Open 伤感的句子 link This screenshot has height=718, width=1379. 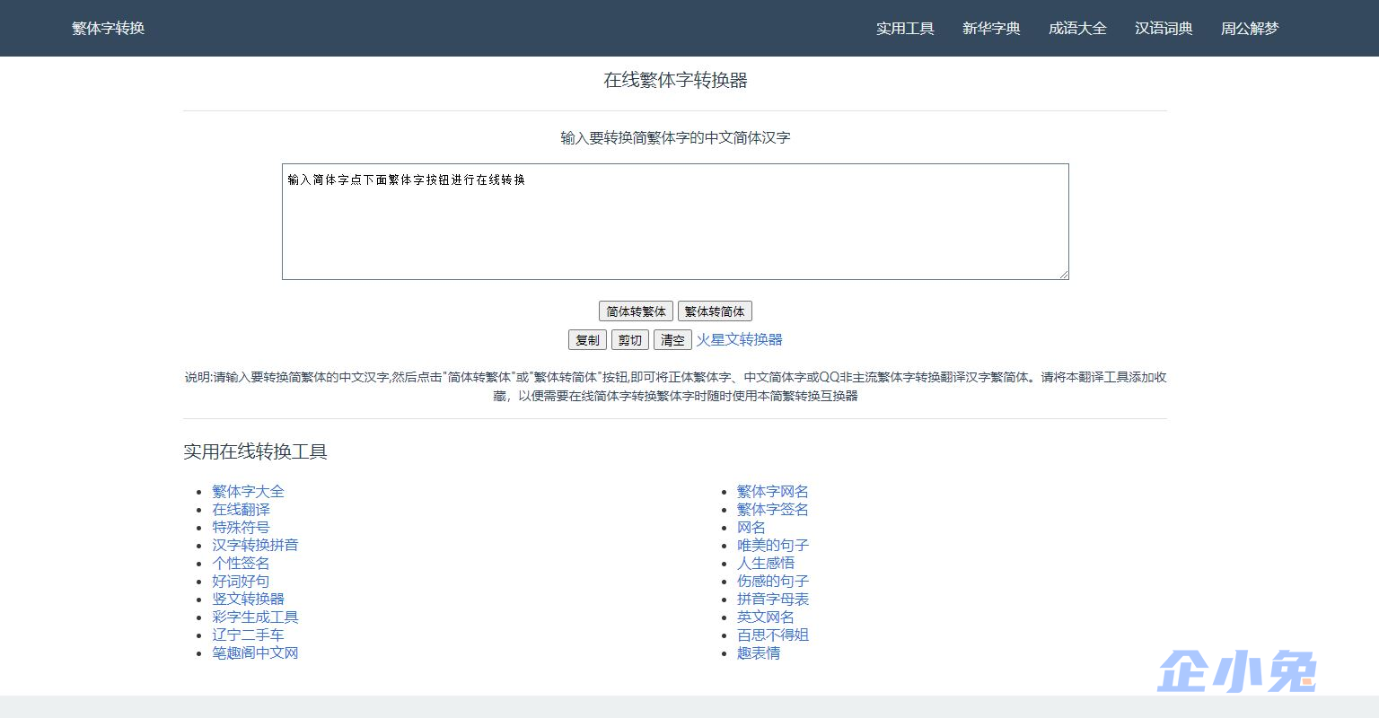click(773, 581)
